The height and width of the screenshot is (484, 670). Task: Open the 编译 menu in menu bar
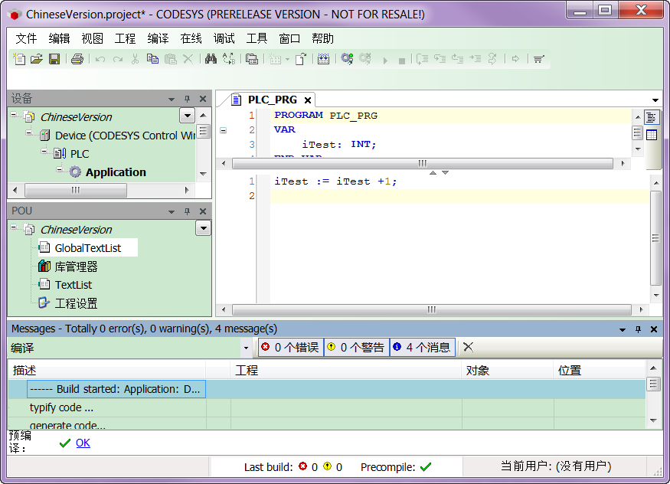(158, 39)
